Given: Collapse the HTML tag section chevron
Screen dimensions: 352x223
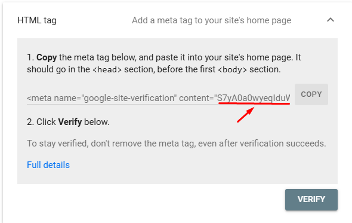Looking at the screenshot, I should 331,20.
